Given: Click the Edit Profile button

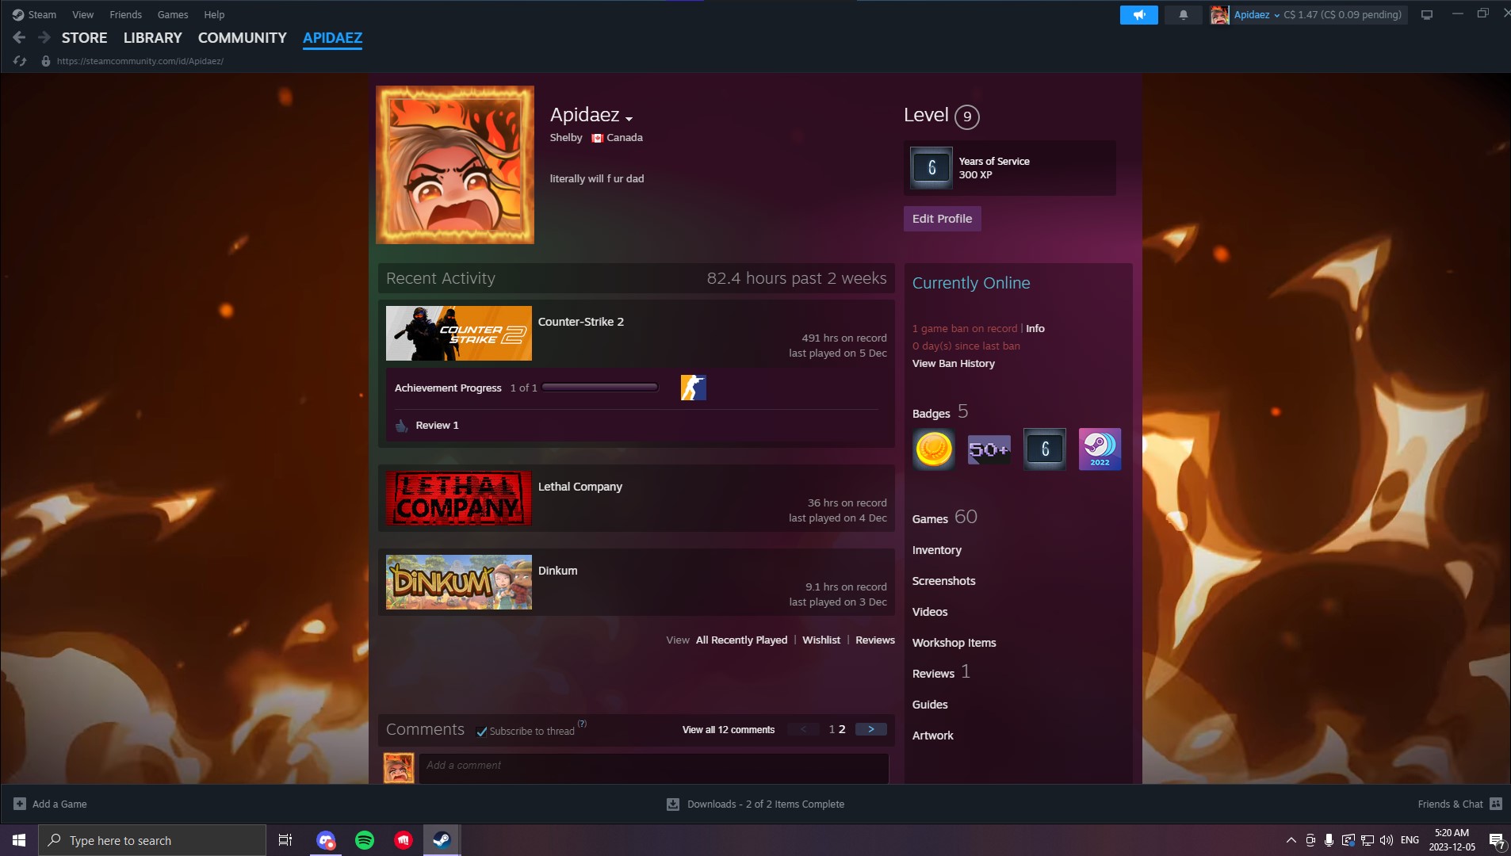Looking at the screenshot, I should click(x=942, y=219).
